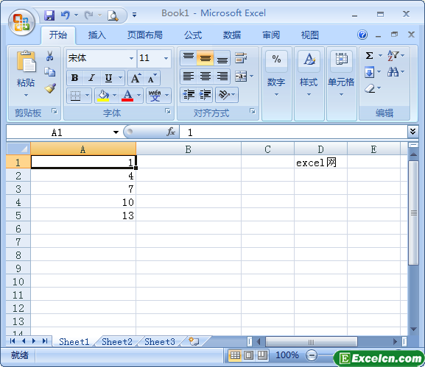This screenshot has height=367, width=425.
Task: Click the Cut scissors icon
Action: tap(49, 56)
